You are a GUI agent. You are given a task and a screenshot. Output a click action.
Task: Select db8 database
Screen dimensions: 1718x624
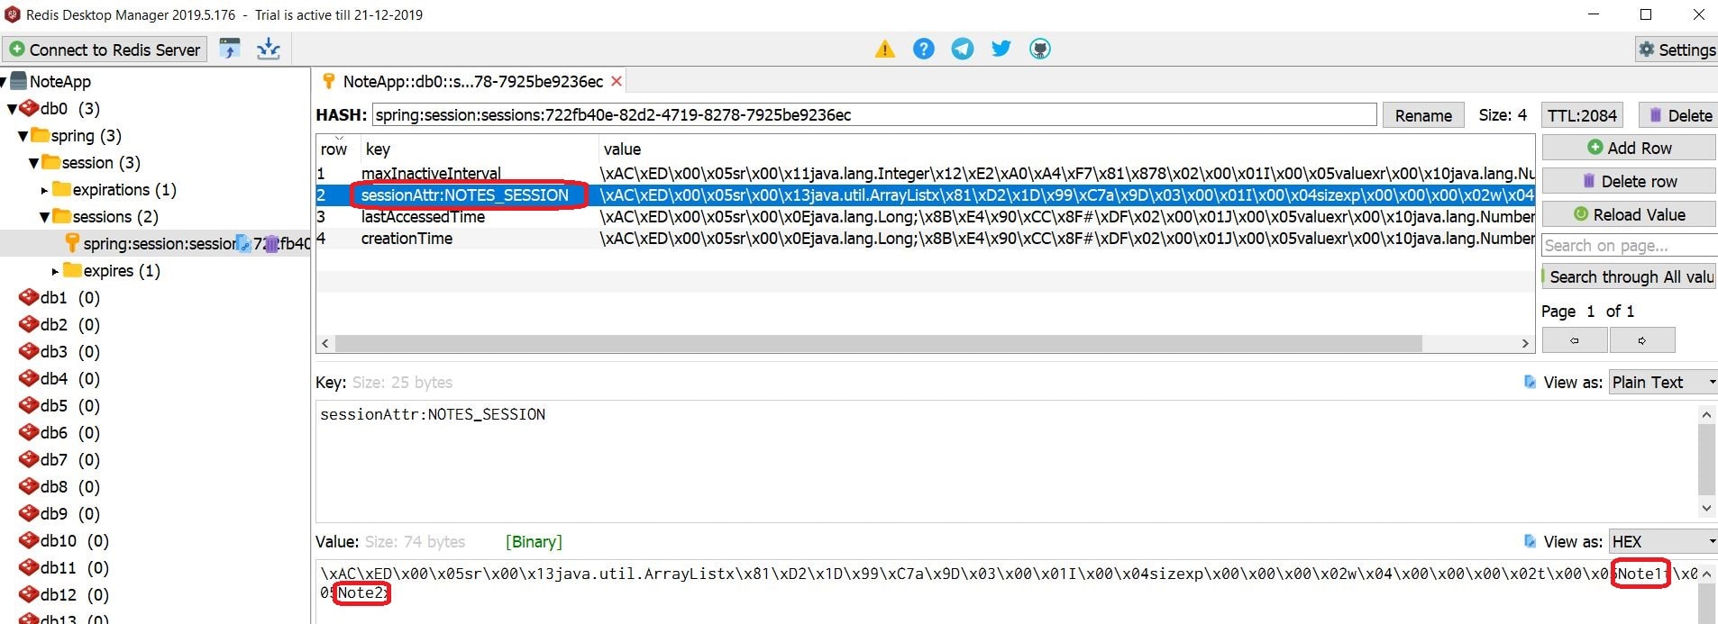pos(59,486)
